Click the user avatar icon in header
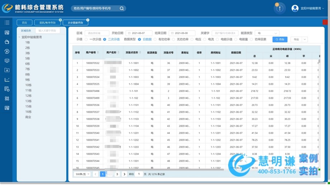 click(295, 8)
